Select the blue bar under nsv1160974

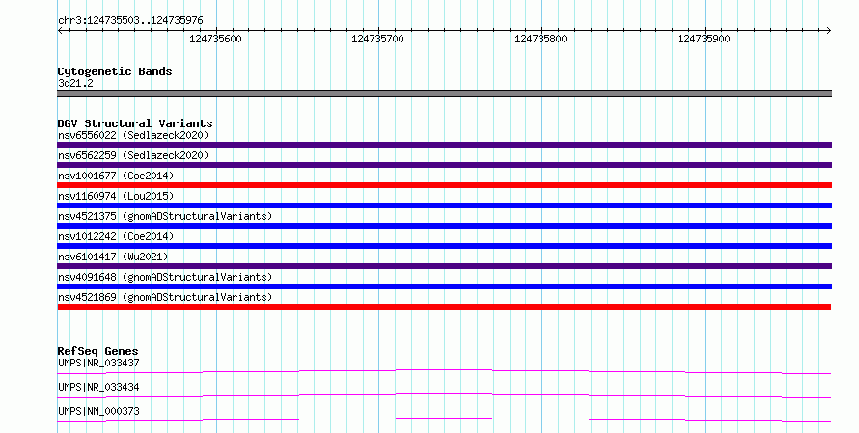coord(444,205)
